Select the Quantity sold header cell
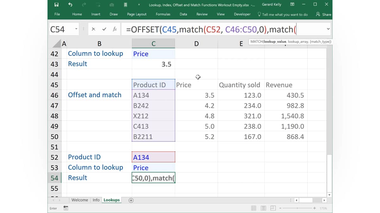Image resolution: width=380 pixels, height=213 pixels. 241,85
